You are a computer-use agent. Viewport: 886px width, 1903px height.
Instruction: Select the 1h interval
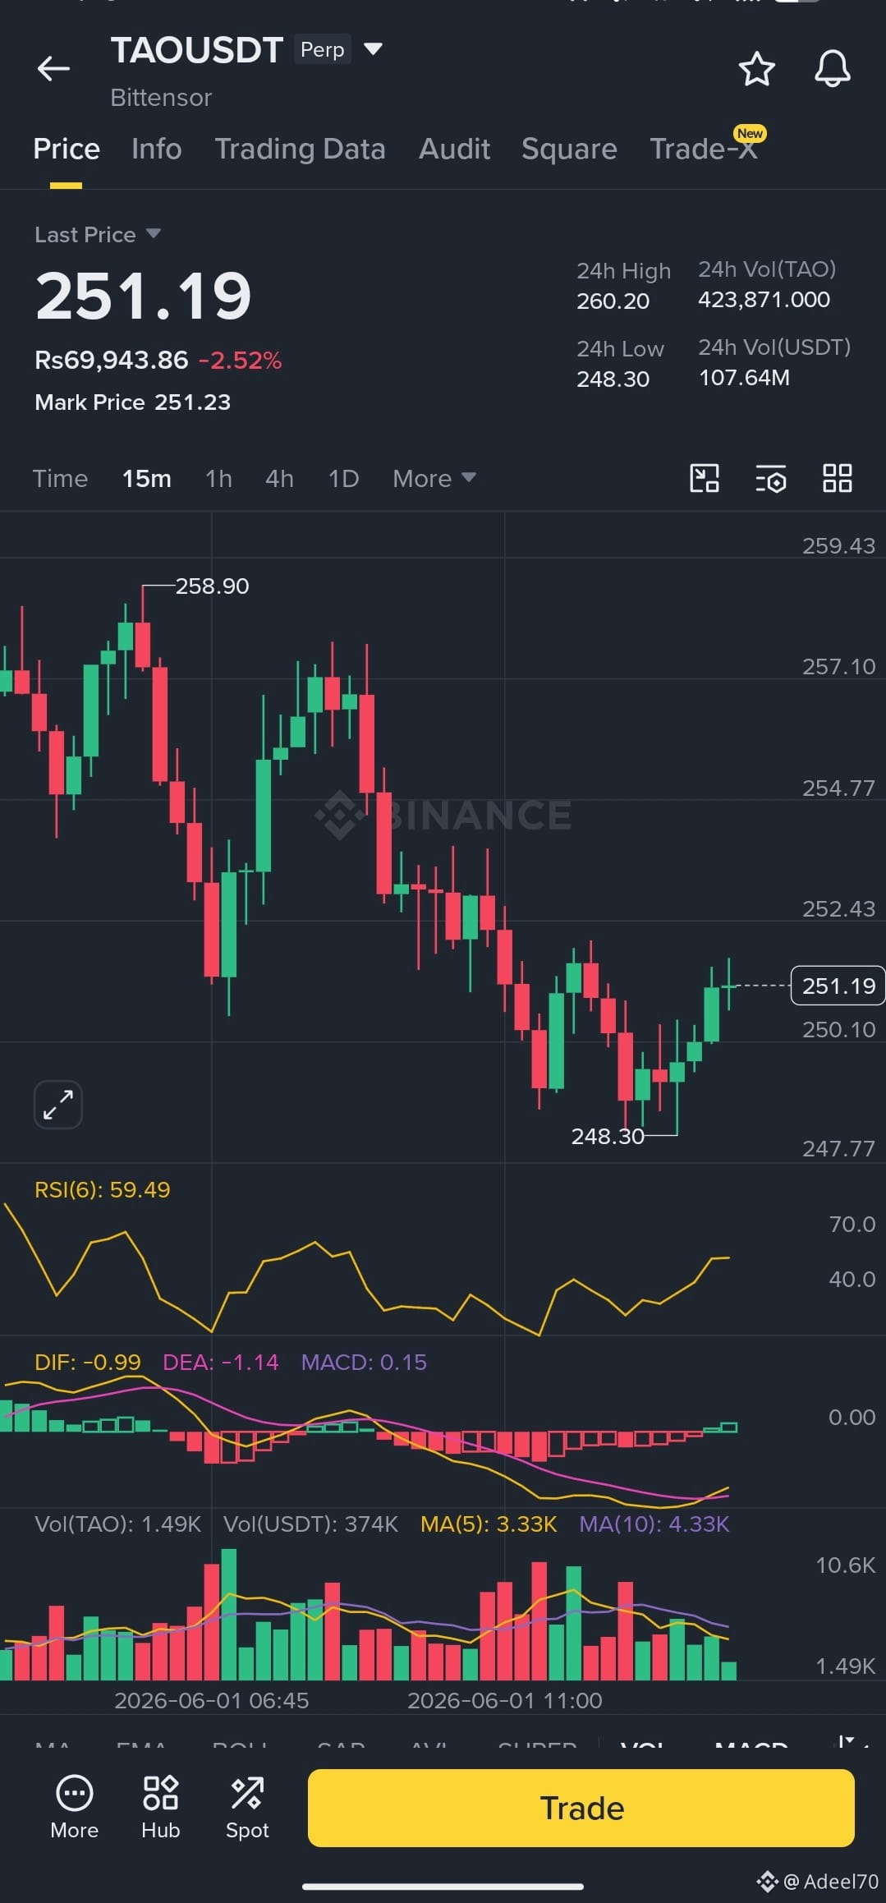click(x=218, y=478)
